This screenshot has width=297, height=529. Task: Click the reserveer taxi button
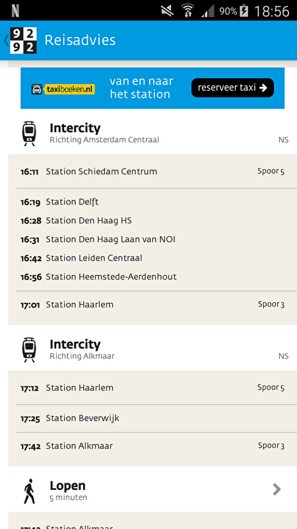(233, 88)
